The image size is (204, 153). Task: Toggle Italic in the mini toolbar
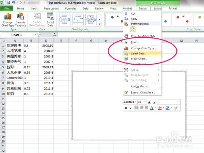[x=131, y=108]
